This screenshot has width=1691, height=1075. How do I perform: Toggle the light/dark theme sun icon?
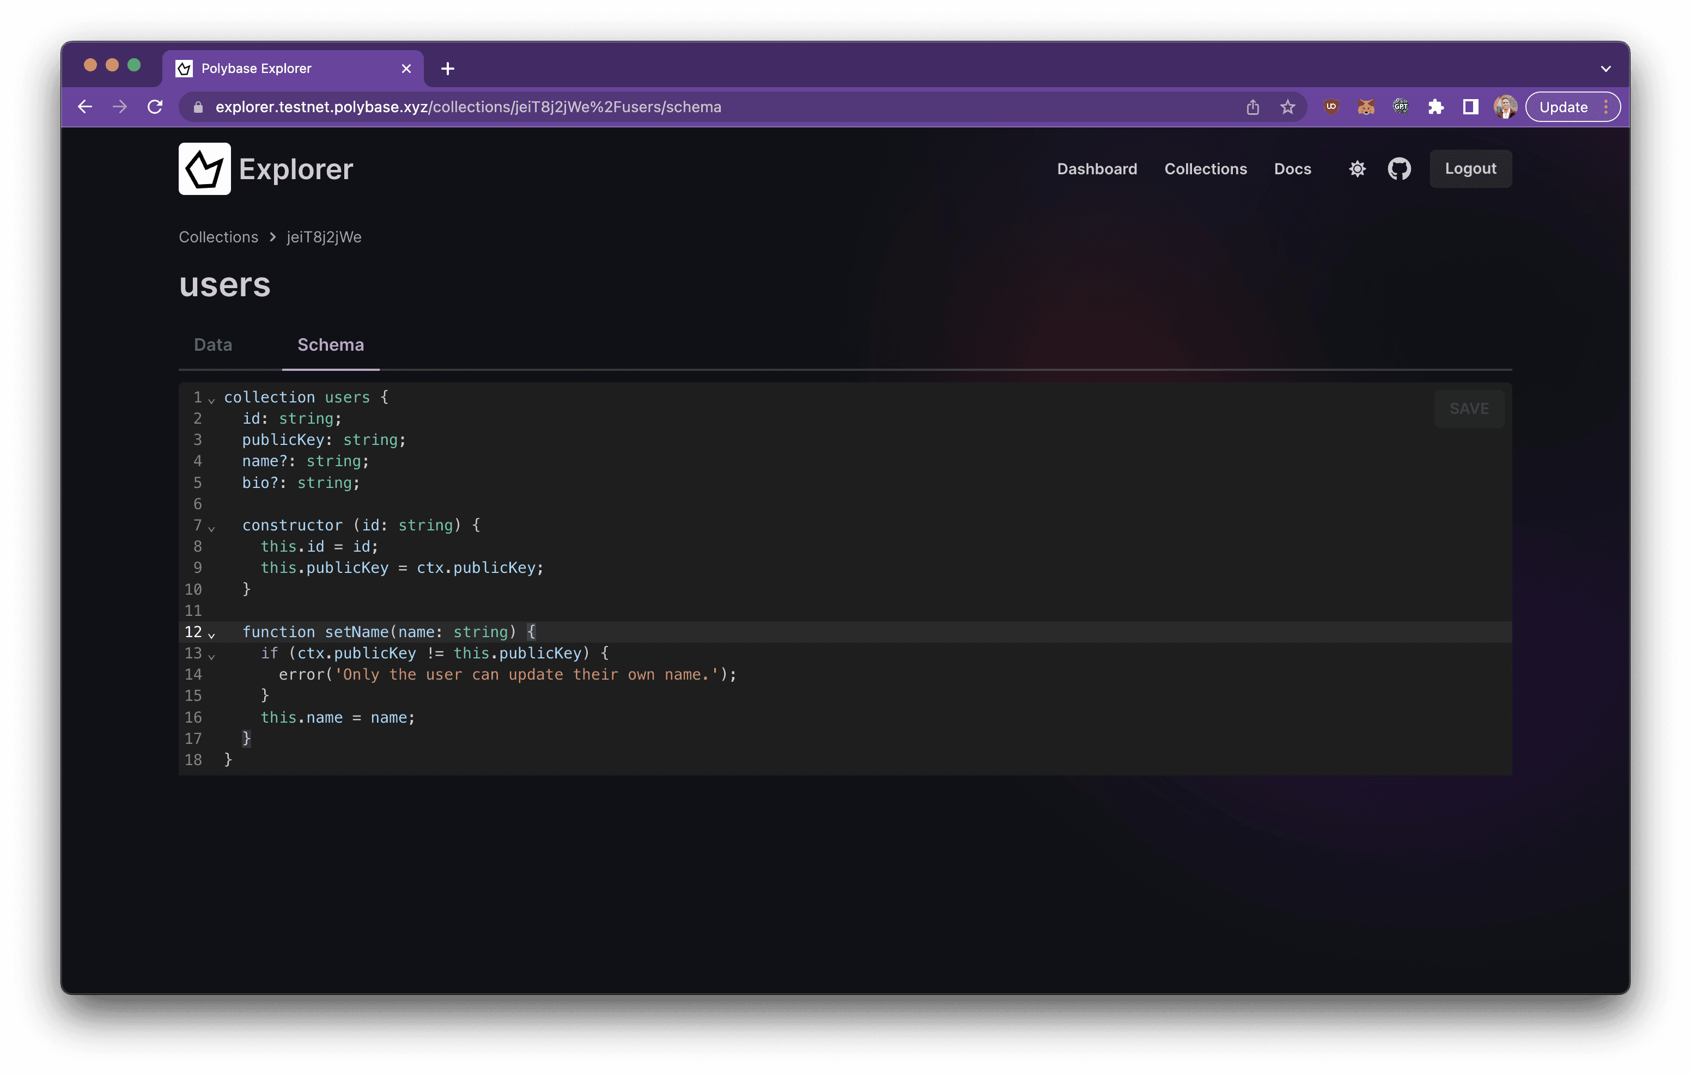1357,168
